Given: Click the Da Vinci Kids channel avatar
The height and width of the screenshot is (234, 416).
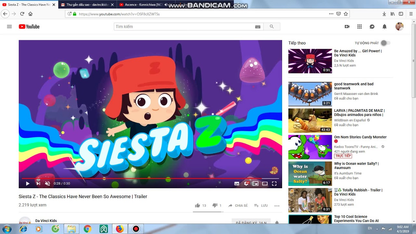Looking at the screenshot, I should pyautogui.click(x=24, y=221).
